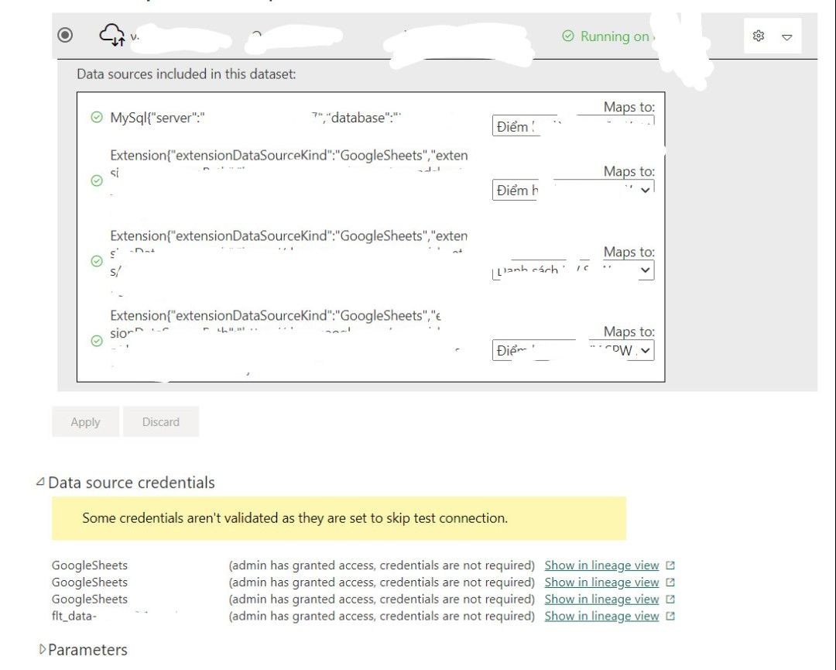The image size is (836, 670).
Task: Click the flt_data- credential name
Action: pyautogui.click(x=74, y=616)
